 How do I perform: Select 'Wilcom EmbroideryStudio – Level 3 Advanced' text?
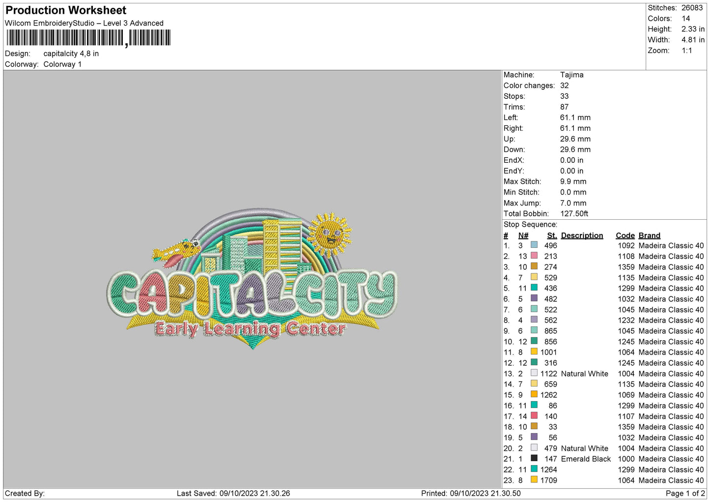84,23
